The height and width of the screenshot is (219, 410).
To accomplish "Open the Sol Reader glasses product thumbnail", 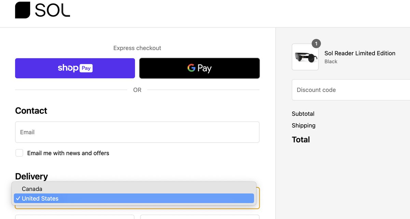I will pyautogui.click(x=305, y=57).
